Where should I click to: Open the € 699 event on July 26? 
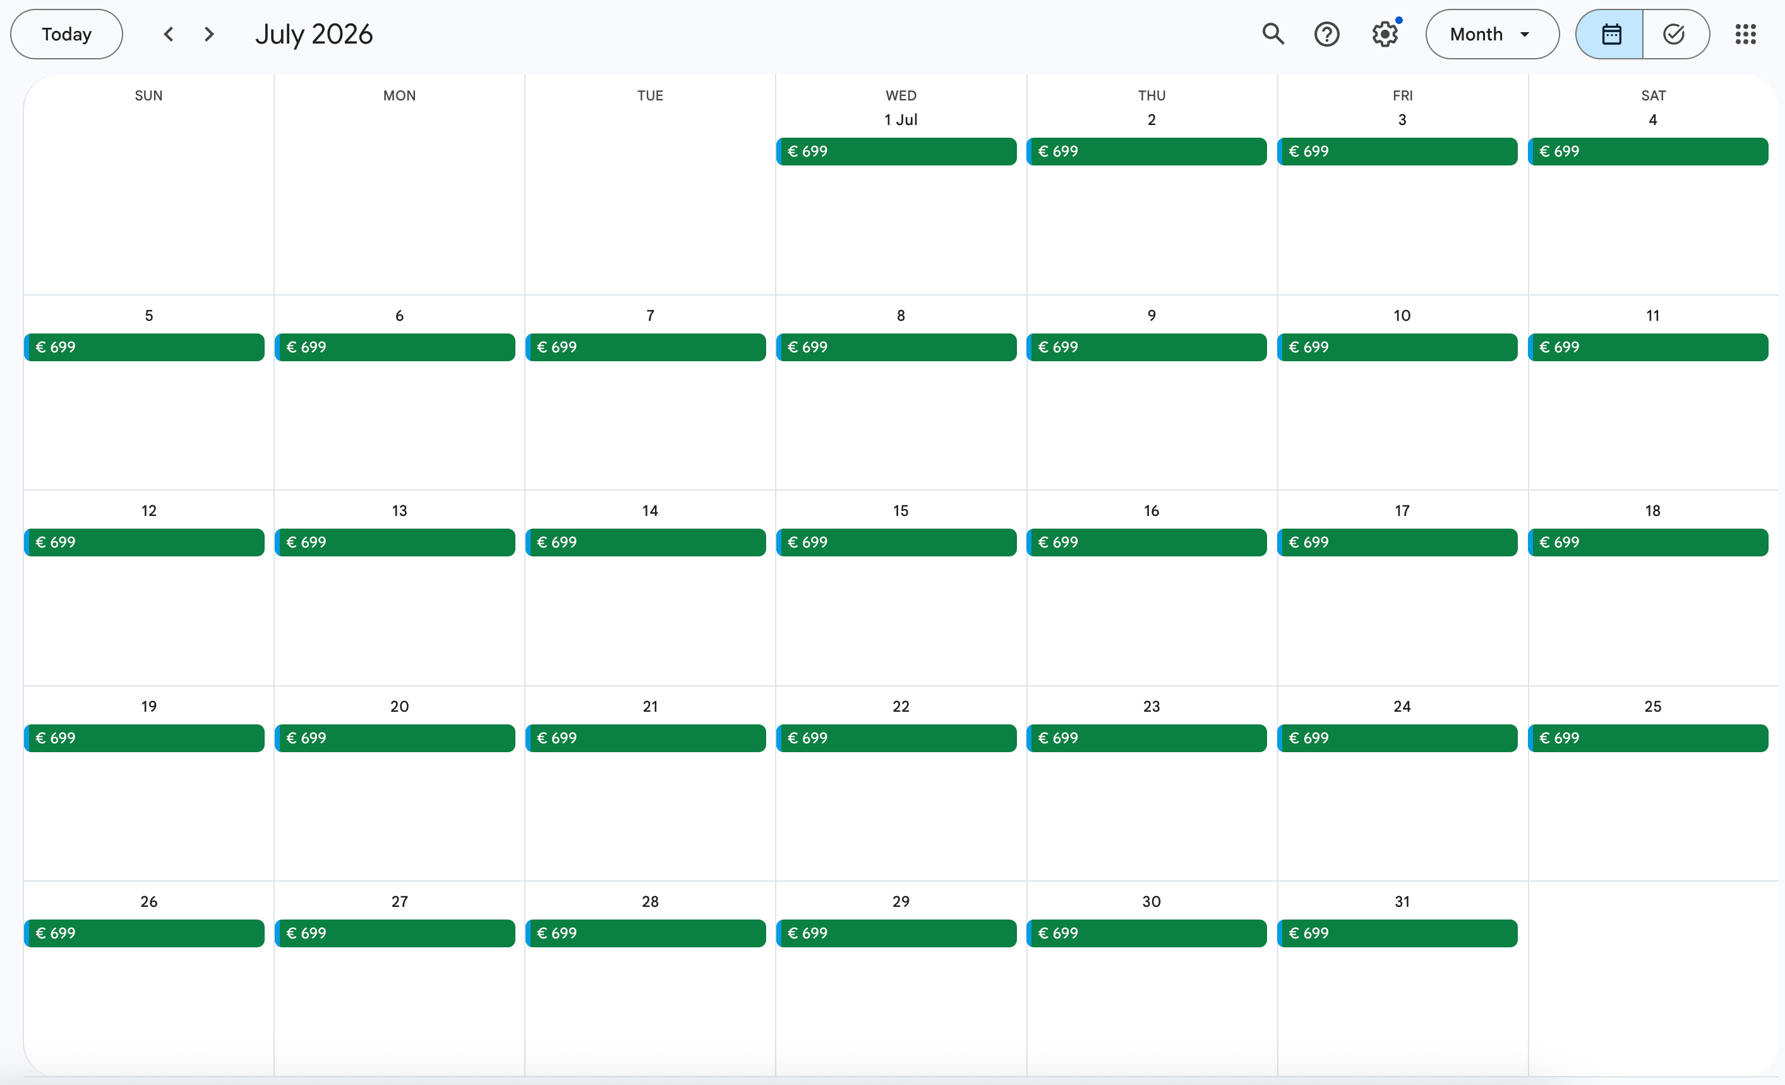click(144, 933)
